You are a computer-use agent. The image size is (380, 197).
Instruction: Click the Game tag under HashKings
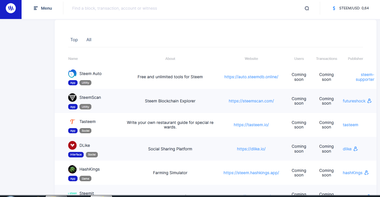point(85,179)
